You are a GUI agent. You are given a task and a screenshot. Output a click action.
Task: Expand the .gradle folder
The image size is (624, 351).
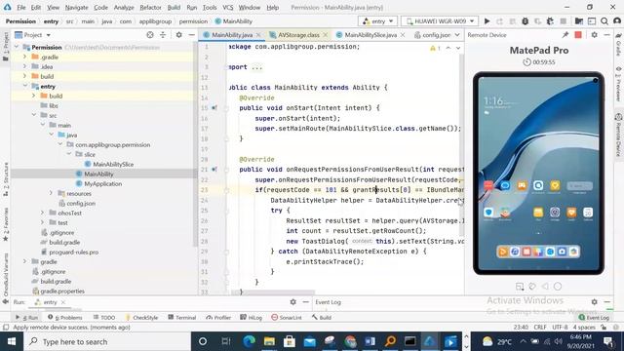pyautogui.click(x=24, y=57)
